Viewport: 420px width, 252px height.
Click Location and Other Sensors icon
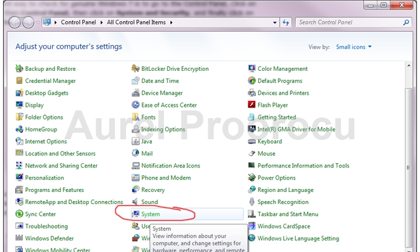tap(19, 153)
